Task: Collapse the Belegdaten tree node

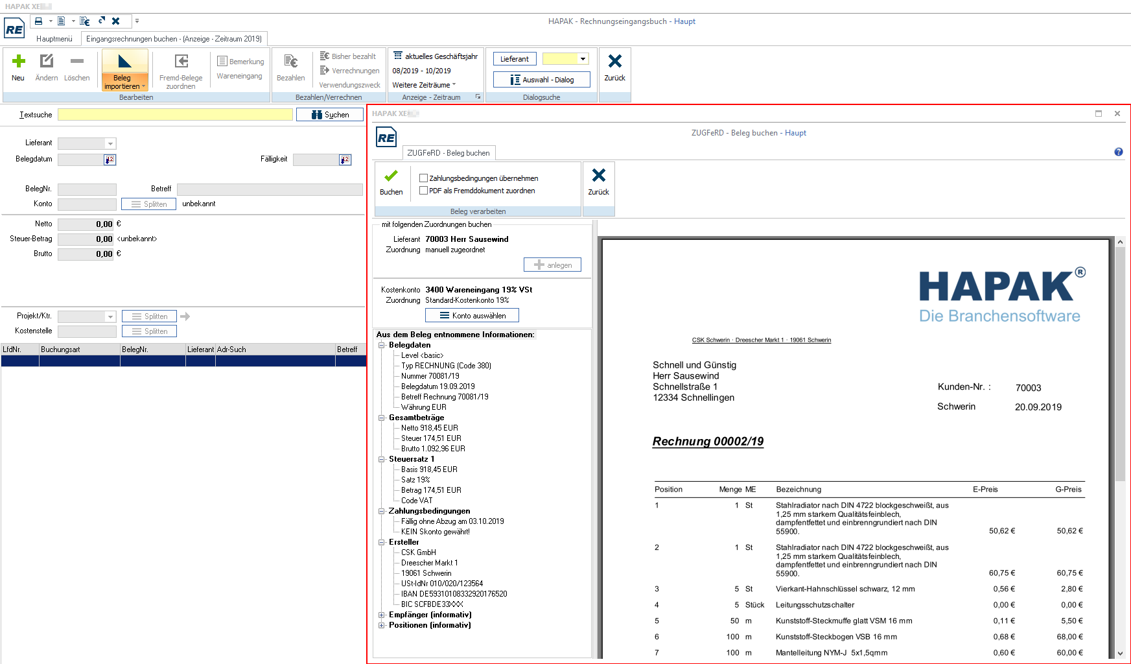Action: click(x=382, y=345)
